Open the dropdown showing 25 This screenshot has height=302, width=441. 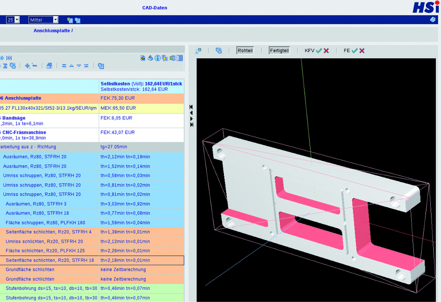[12, 20]
